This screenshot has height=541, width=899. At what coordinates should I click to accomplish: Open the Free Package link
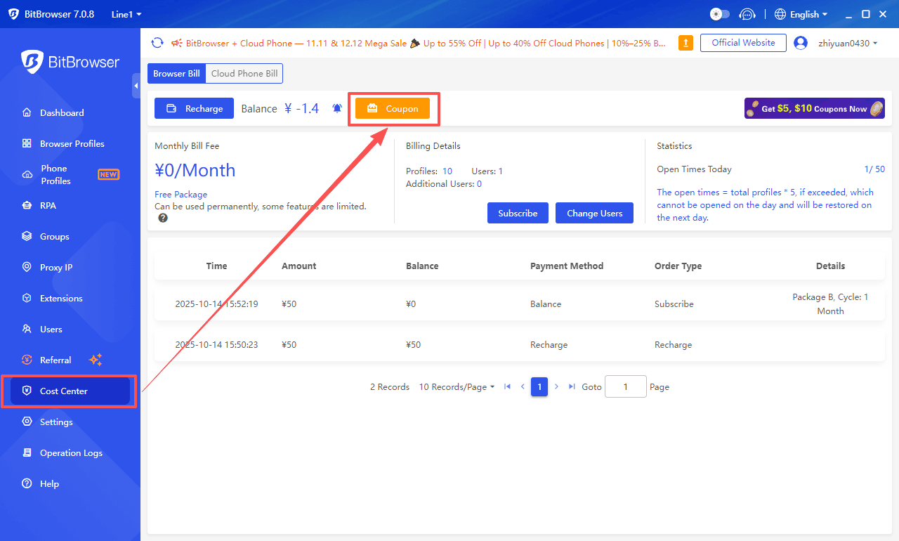(181, 194)
